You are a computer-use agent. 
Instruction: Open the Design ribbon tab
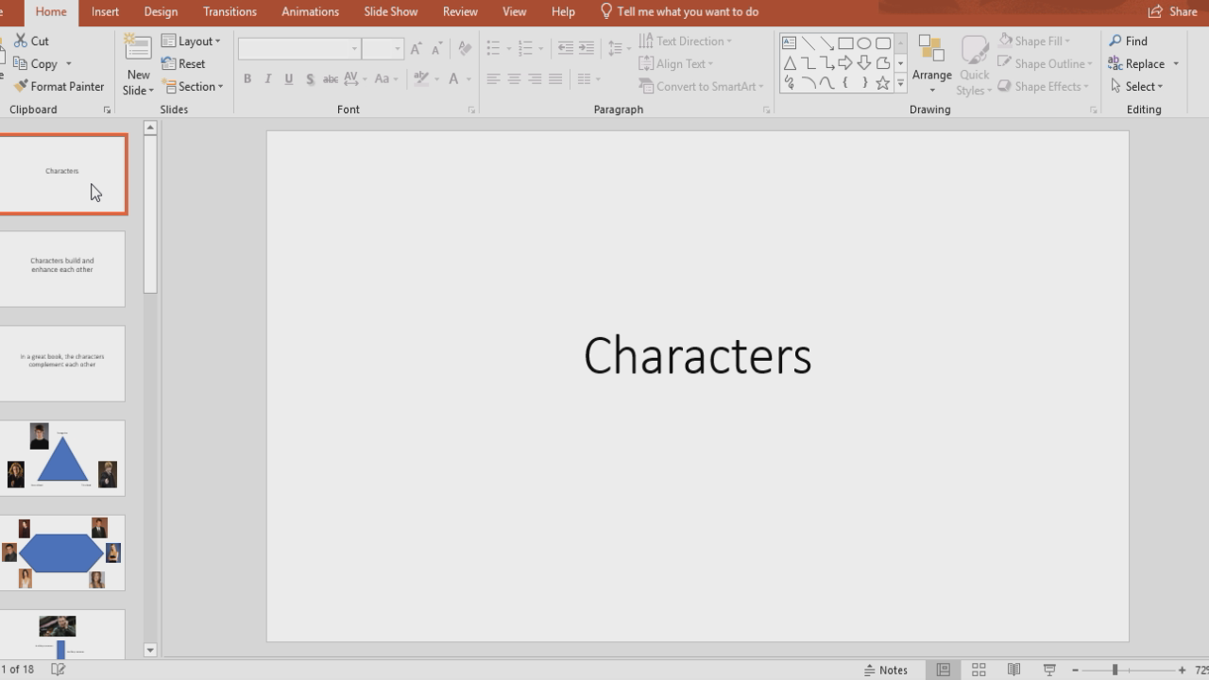pyautogui.click(x=161, y=11)
